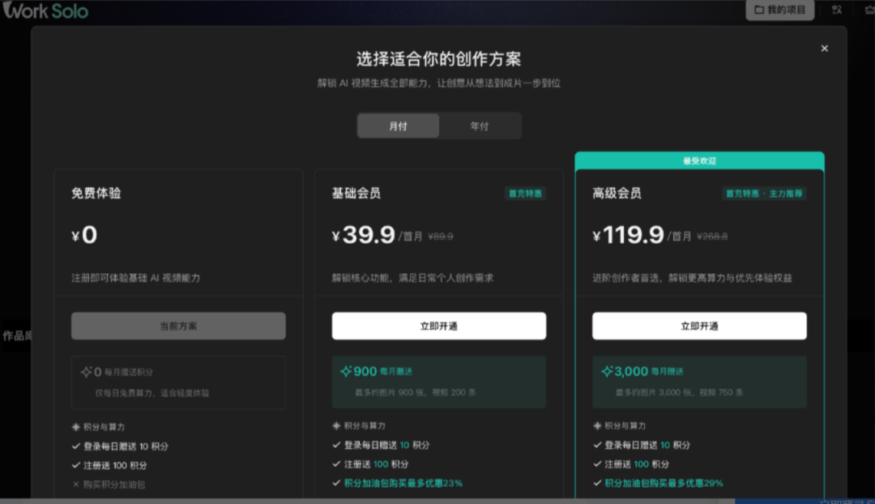Click the checkmark for 登录每日赠送 10 积分 in free plan
The image size is (875, 504).
click(76, 446)
